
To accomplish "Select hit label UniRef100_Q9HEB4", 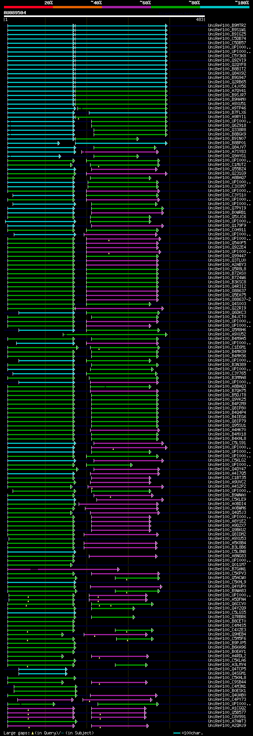I will 227,634.
